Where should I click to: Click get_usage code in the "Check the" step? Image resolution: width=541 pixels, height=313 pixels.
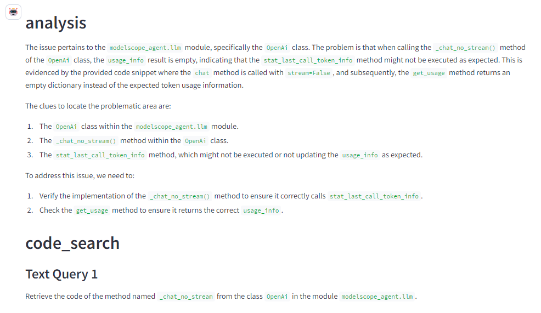pos(92,210)
